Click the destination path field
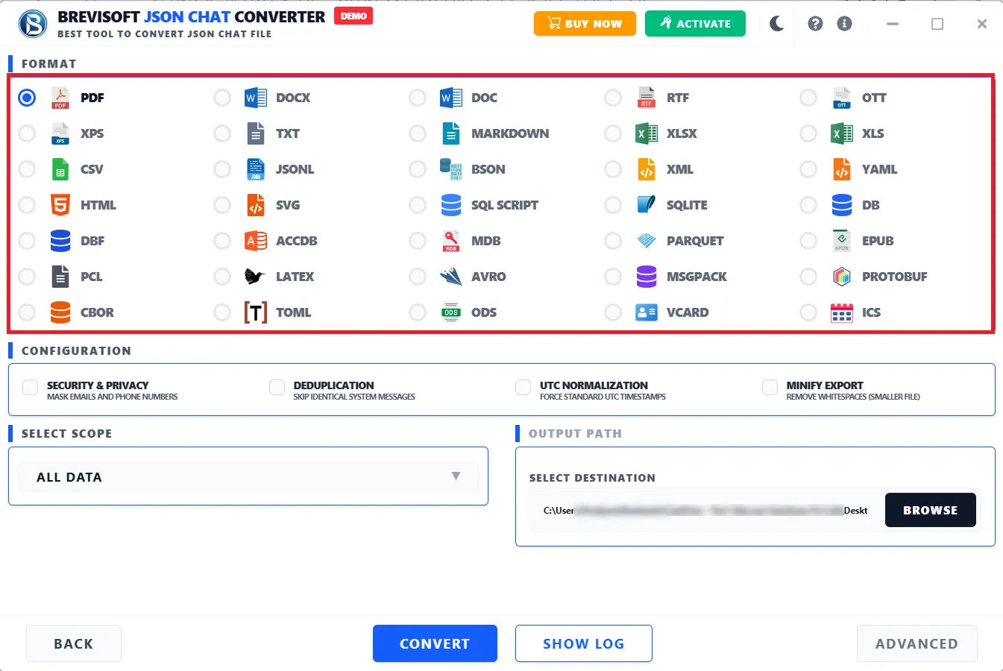 tap(705, 511)
